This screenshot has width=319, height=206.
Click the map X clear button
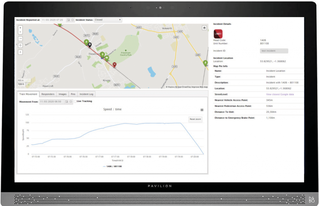click(20, 52)
